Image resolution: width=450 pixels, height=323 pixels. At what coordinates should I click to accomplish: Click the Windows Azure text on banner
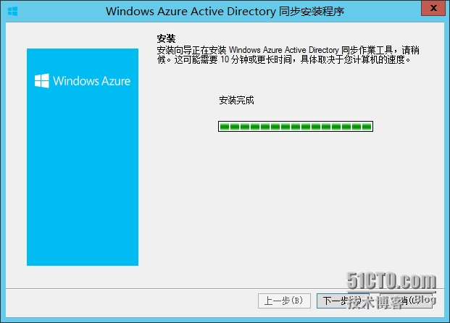pos(91,81)
